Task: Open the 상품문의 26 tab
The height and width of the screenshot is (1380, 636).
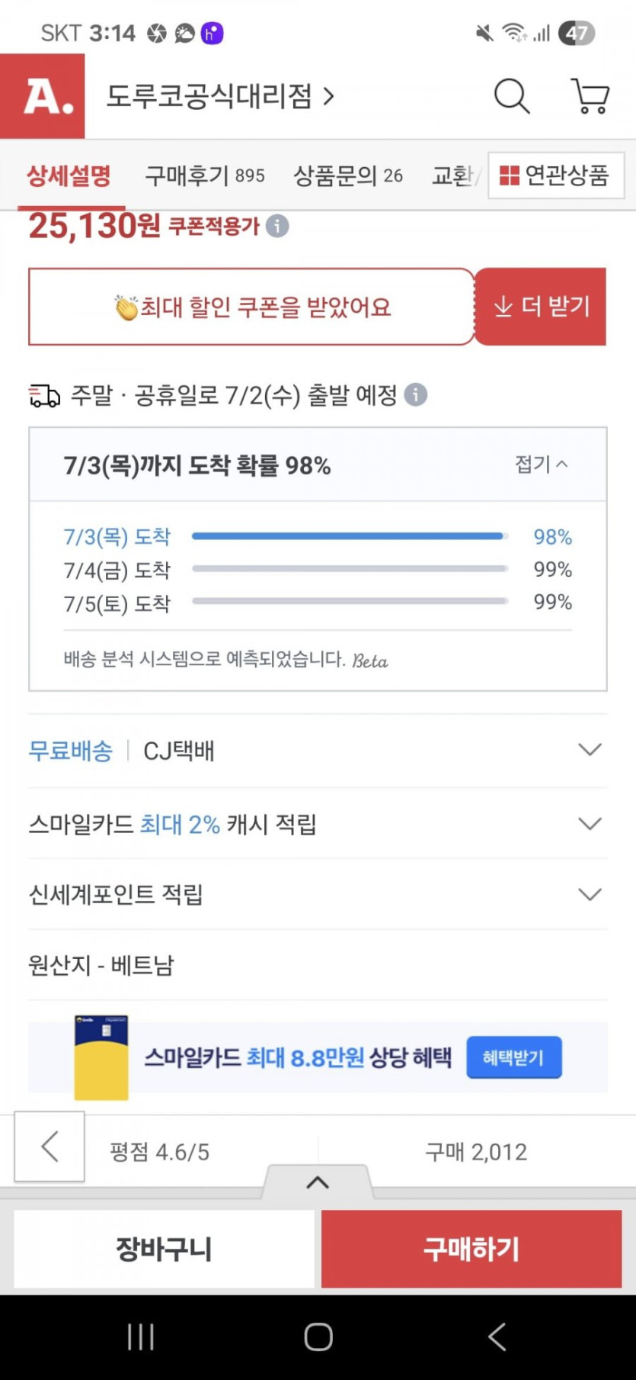Action: pos(348,175)
